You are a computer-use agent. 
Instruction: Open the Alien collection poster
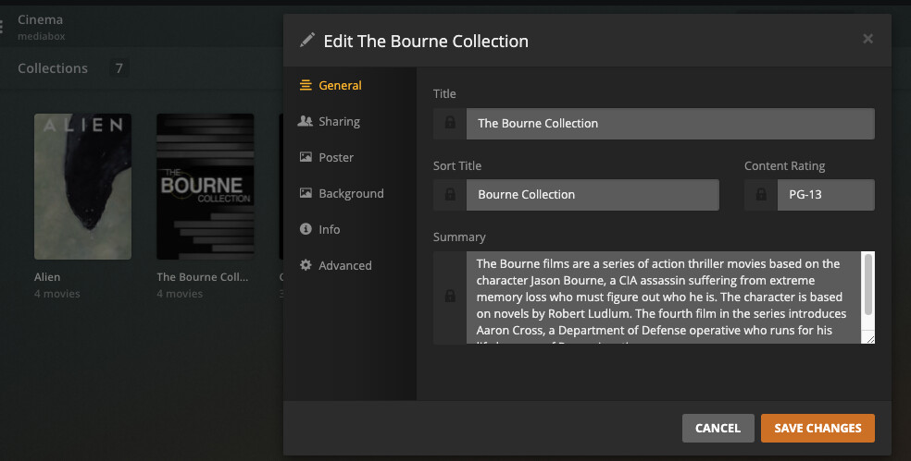[82, 186]
